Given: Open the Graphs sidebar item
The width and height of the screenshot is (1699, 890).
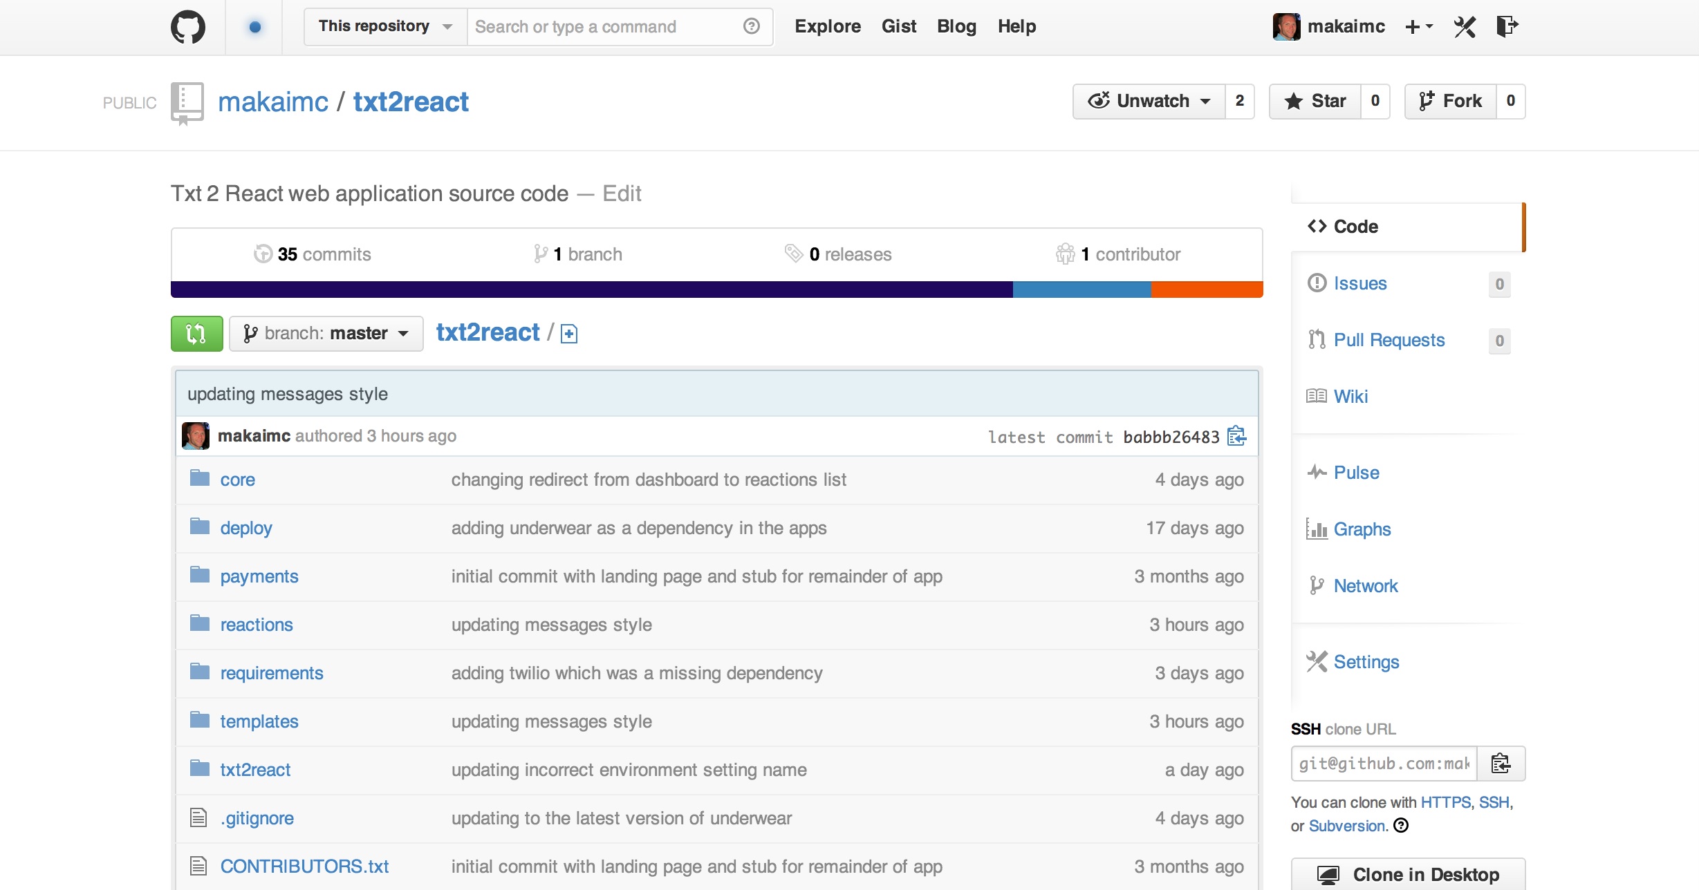Looking at the screenshot, I should click(x=1362, y=529).
